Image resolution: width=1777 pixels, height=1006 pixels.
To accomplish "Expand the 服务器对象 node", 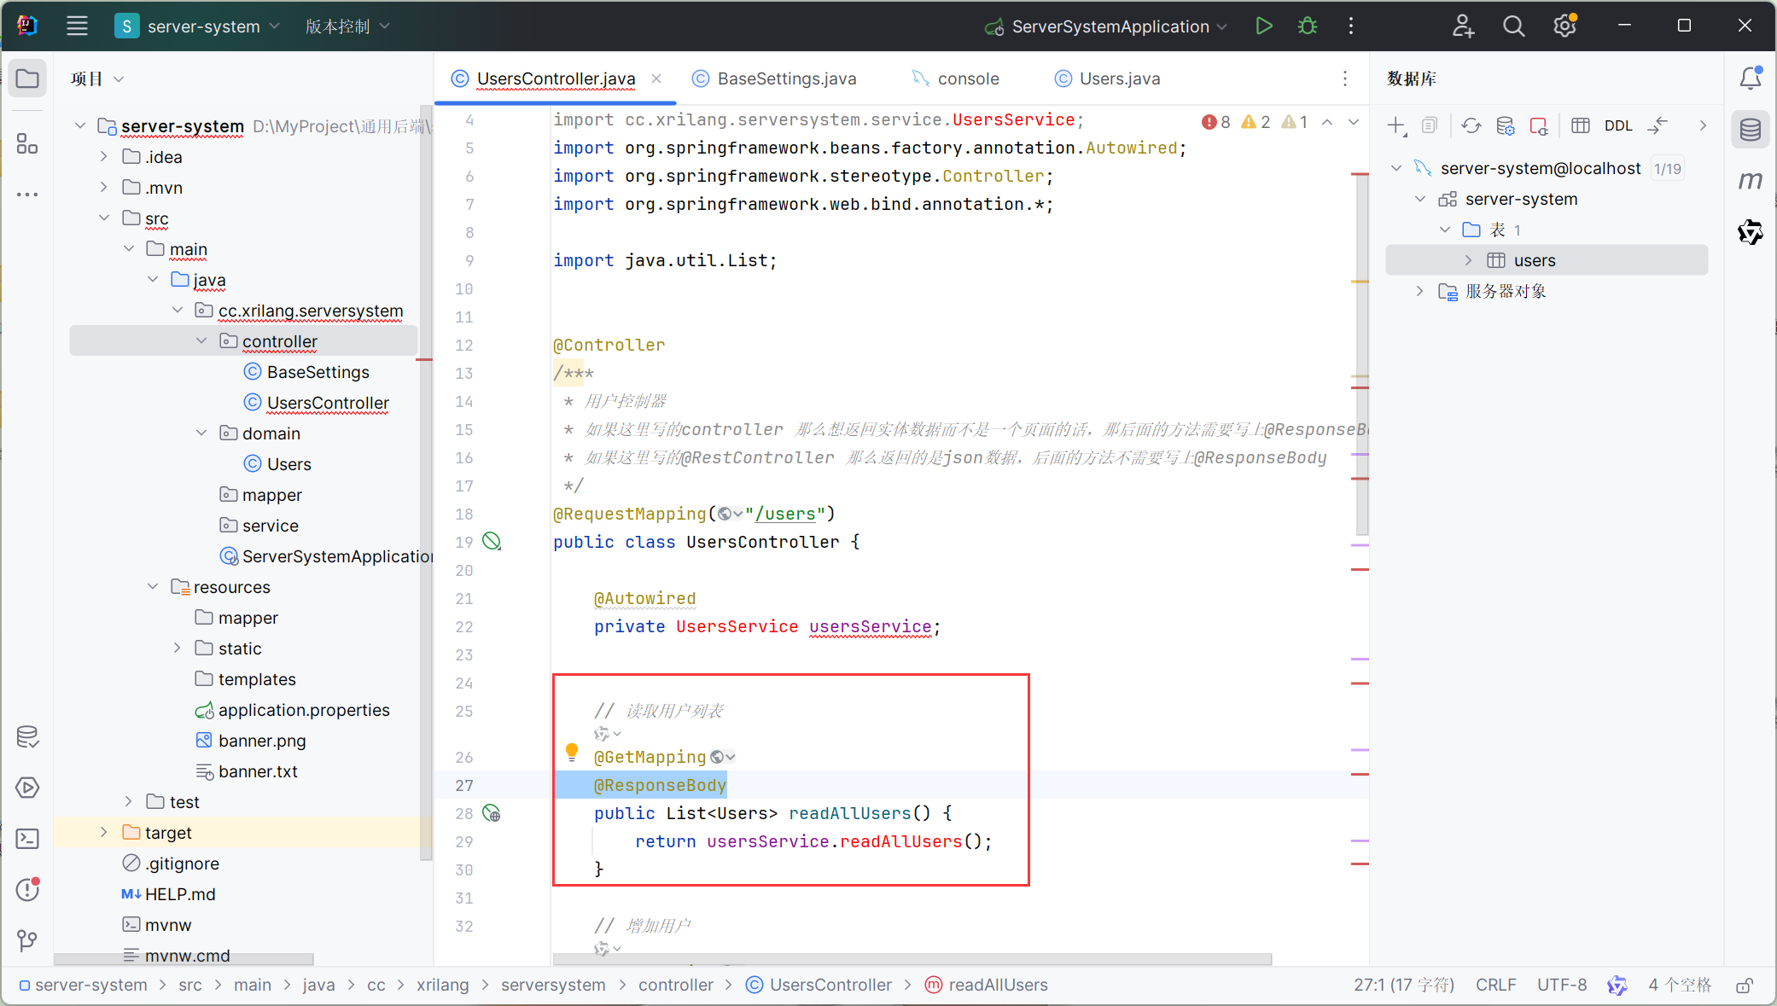I will coord(1419,291).
